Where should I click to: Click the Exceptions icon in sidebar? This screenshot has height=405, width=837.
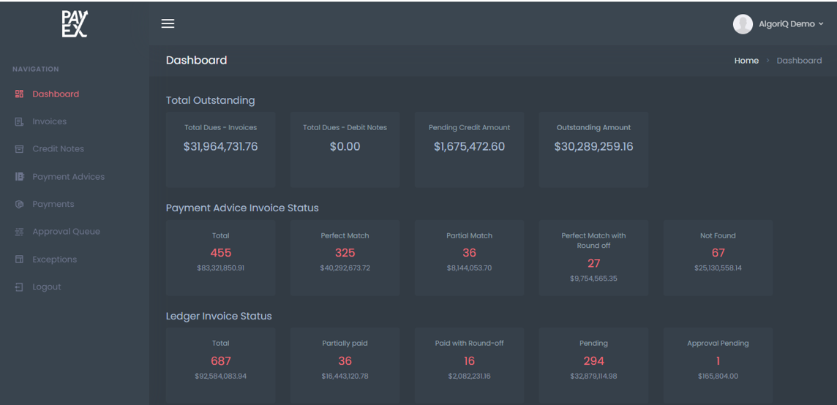click(x=19, y=260)
